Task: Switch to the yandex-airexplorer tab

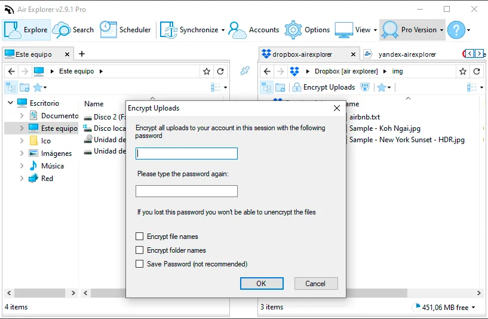Action: tap(407, 54)
